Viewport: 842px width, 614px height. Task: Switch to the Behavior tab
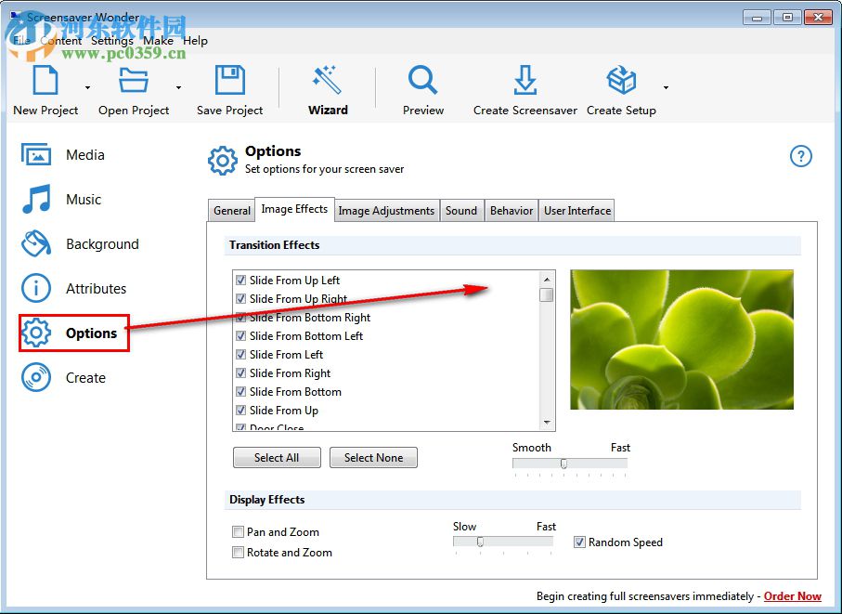click(512, 211)
